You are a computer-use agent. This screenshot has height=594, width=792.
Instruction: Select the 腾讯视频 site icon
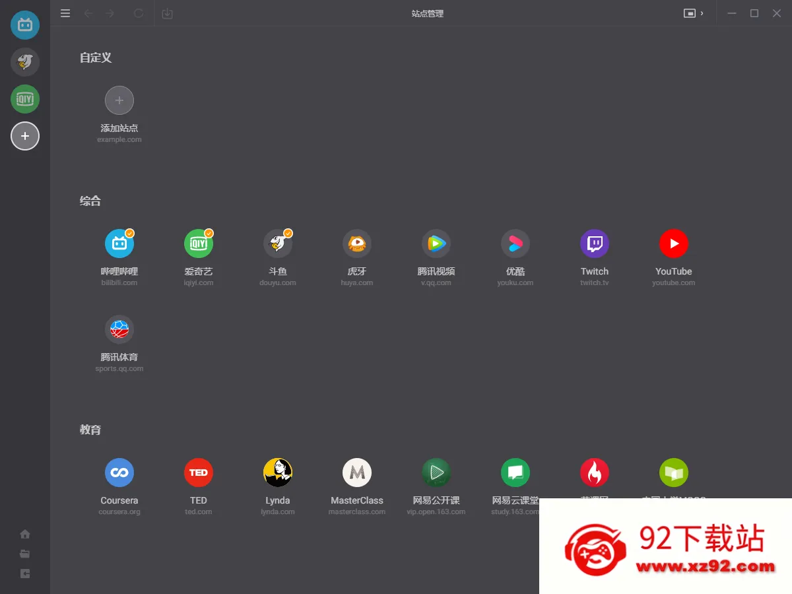436,244
